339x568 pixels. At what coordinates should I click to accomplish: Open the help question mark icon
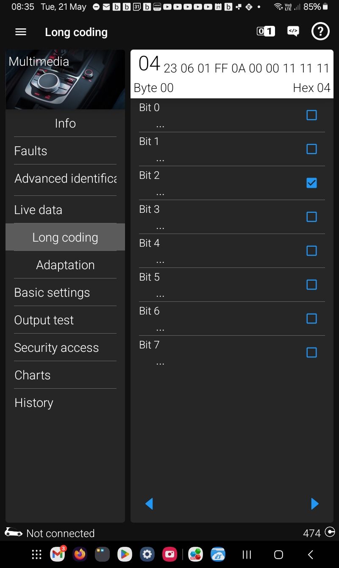pos(320,32)
